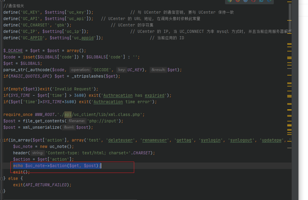The width and height of the screenshot is (308, 200).
Task: Place cursor on the '//通信相关' comment
Action: tap(13, 6)
